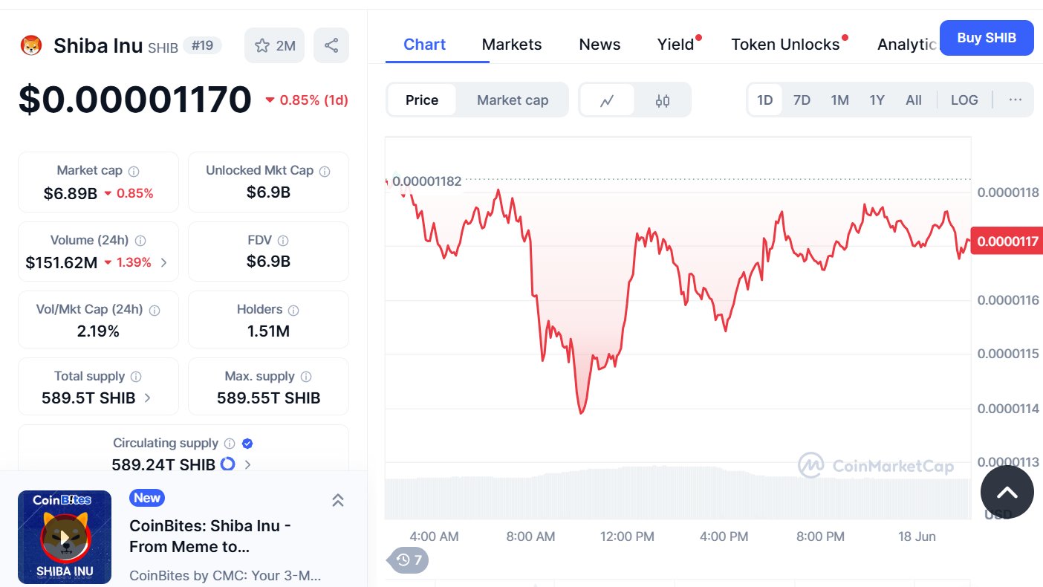
Task: Select the Price toggle option
Action: (422, 100)
